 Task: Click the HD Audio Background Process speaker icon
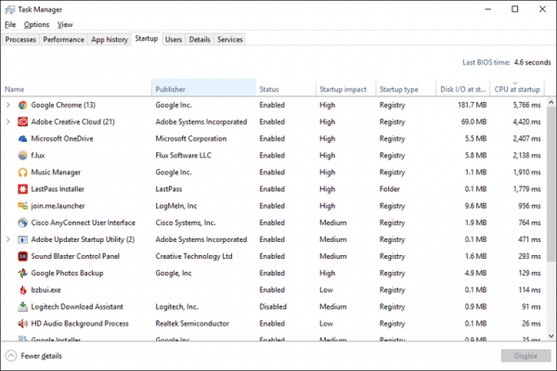[x=22, y=324]
